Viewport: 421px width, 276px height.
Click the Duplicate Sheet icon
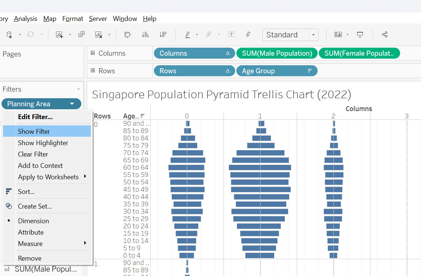click(81, 35)
